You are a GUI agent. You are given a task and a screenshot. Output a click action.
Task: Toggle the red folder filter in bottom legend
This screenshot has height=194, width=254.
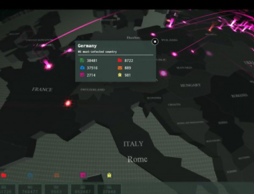pyautogui.click(x=4, y=175)
